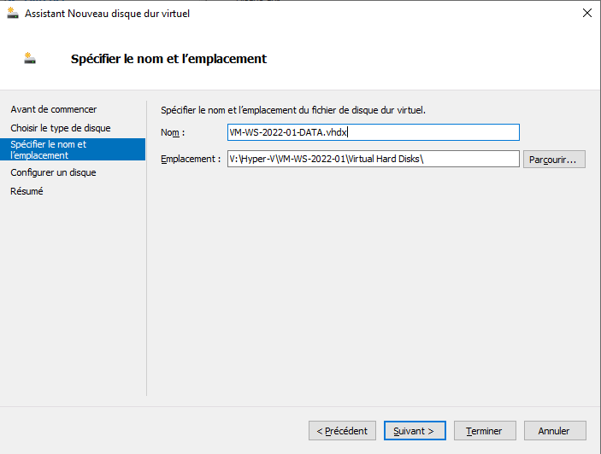Go to the 'Avant de commencer' step
This screenshot has height=454, width=601.
point(54,109)
